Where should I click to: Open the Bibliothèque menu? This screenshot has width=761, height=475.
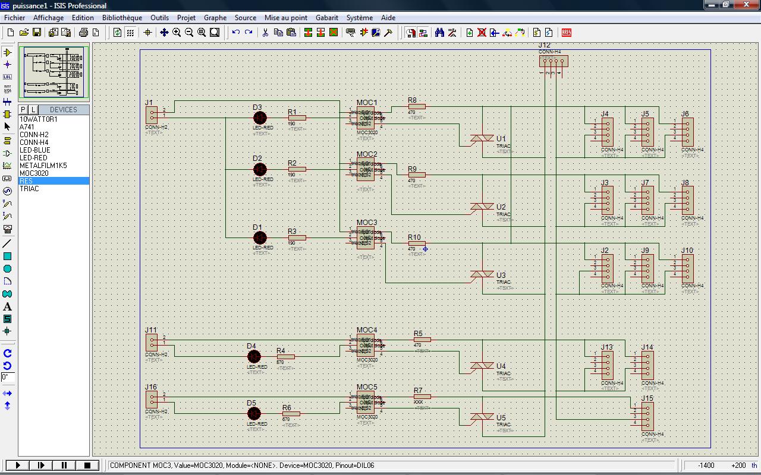122,18
